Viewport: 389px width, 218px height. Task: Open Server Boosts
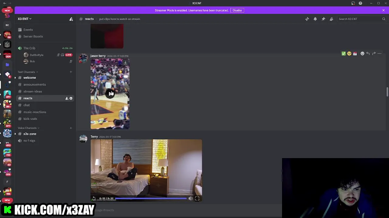[x=45, y=36]
